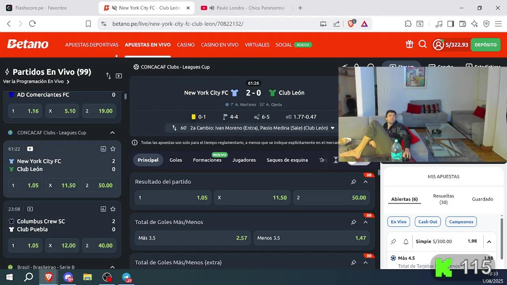Open VIRTUALES menu item
This screenshot has height=285, width=507.
coord(257,45)
